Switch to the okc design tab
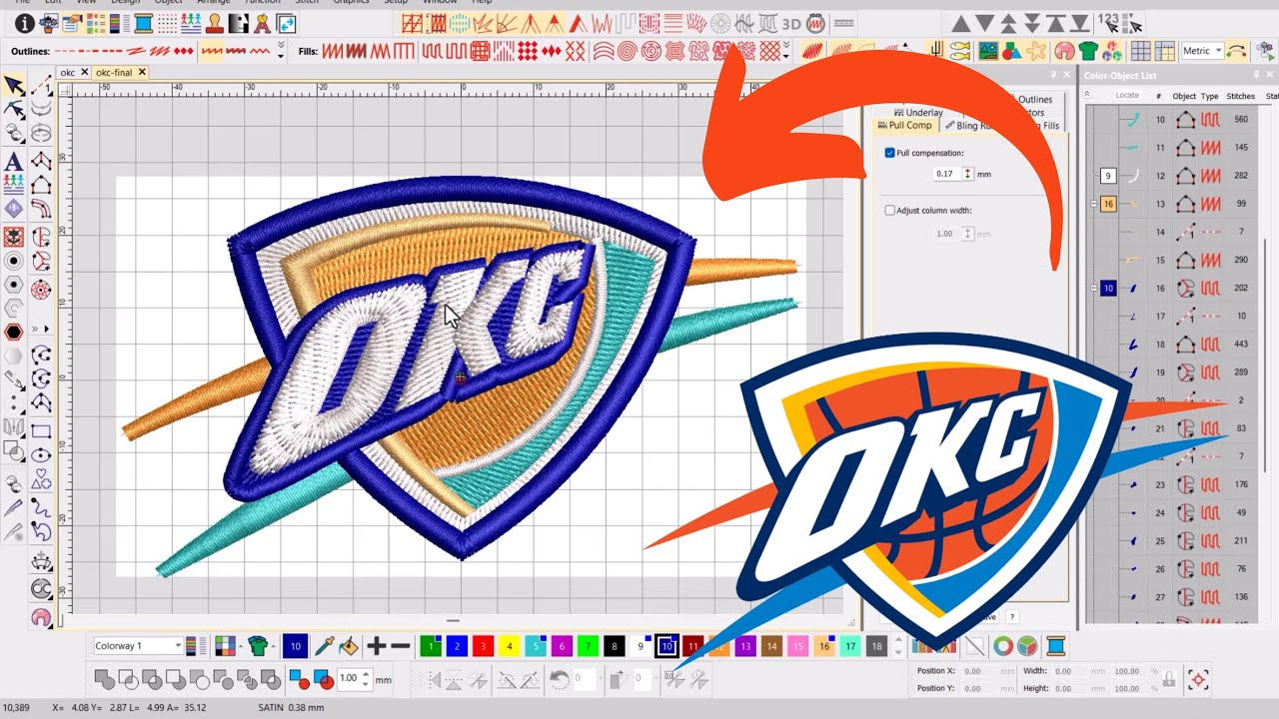 68,72
